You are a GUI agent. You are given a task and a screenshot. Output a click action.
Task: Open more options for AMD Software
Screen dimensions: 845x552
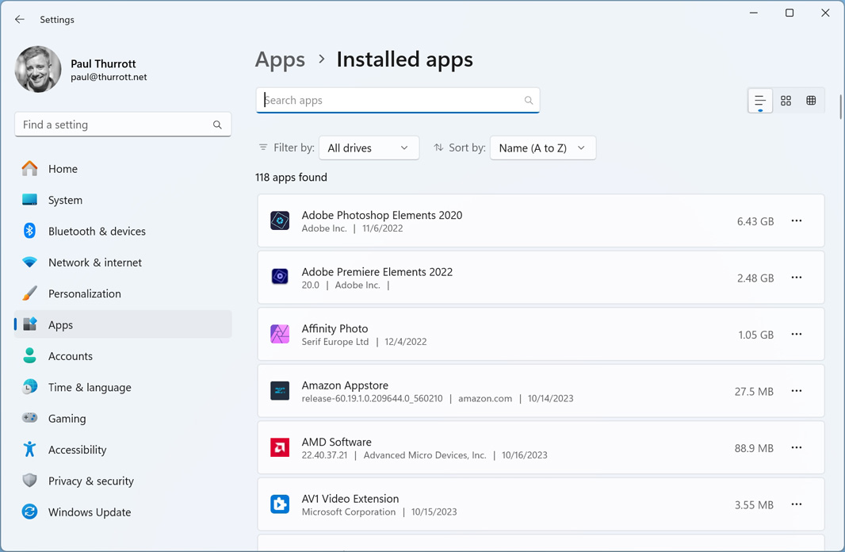pos(796,448)
